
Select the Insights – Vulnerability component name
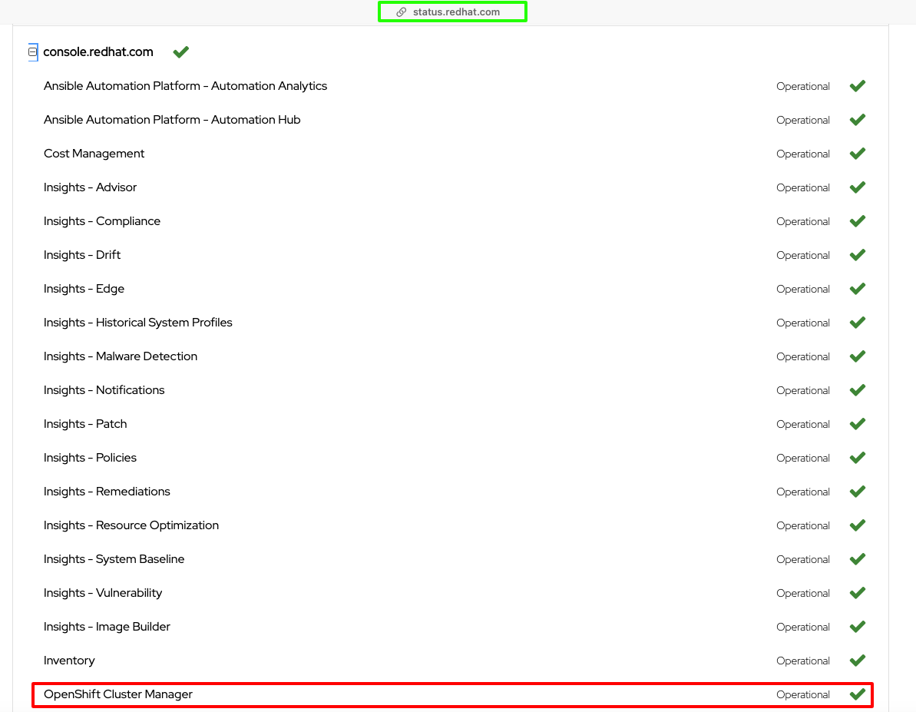(x=103, y=593)
